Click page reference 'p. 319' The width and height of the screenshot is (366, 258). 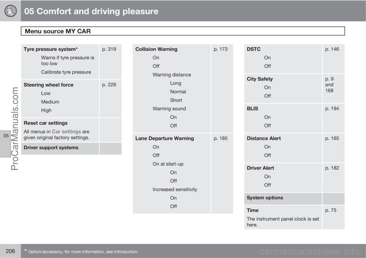109,49
